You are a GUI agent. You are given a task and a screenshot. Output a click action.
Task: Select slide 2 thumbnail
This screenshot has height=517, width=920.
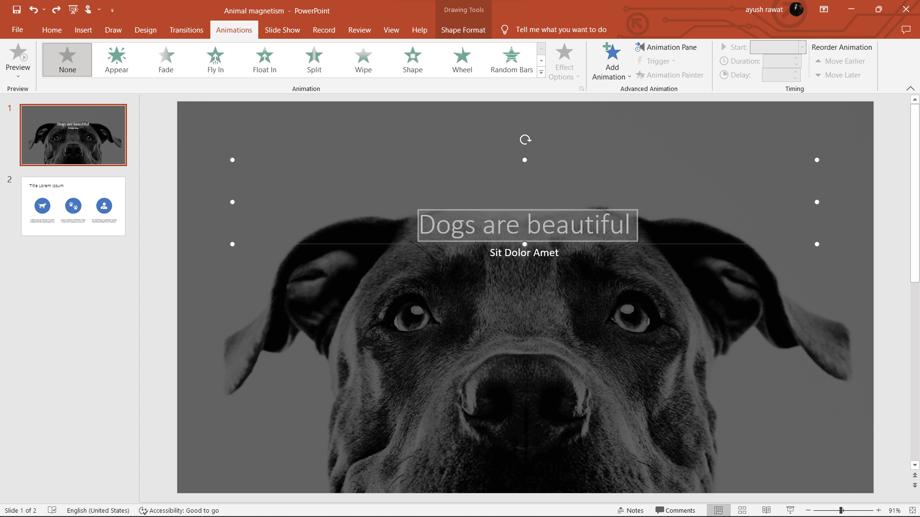point(73,206)
